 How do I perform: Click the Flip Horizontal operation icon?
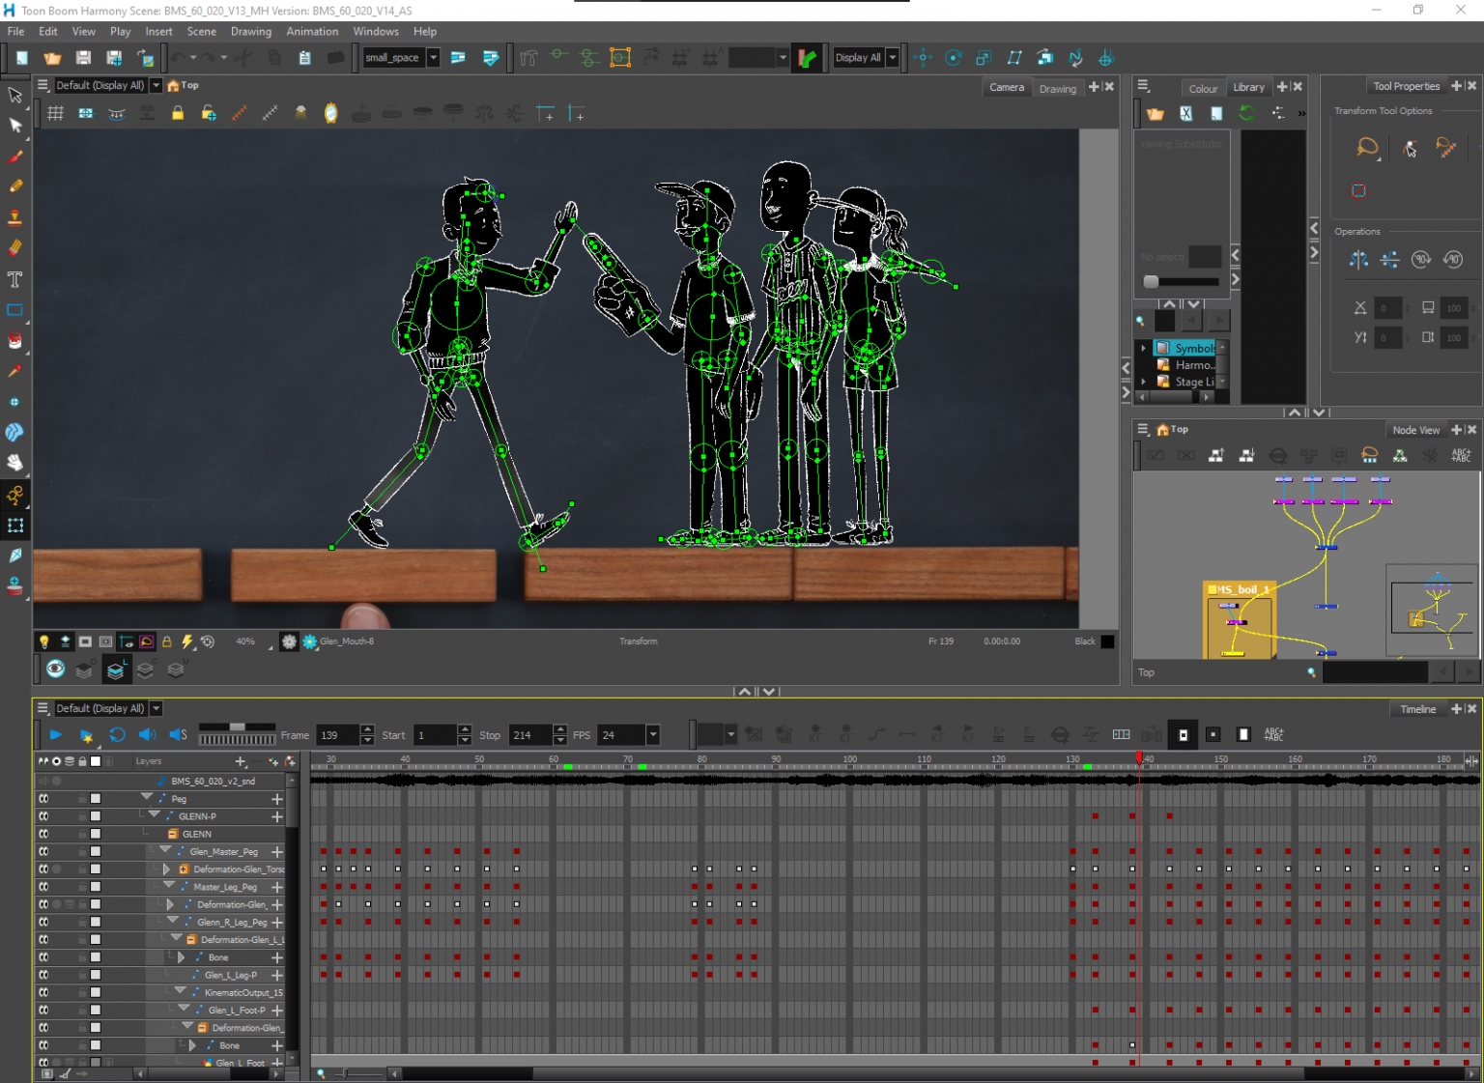coord(1358,259)
